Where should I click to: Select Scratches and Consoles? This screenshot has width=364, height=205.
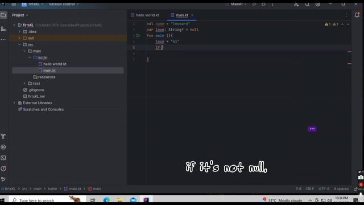pos(41,109)
